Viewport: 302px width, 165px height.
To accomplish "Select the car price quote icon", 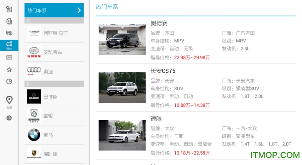I will [x=9, y=45].
